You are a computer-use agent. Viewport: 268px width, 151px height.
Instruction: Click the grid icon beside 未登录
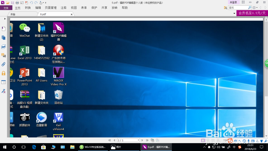coord(243,2)
